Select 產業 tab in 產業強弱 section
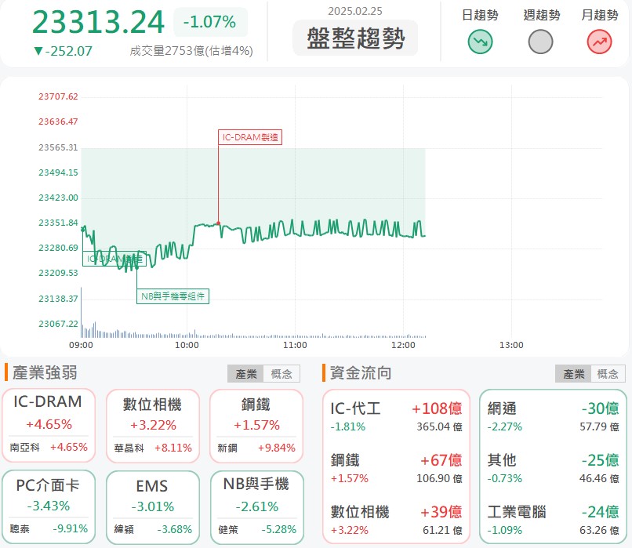Image resolution: width=632 pixels, height=548 pixels. tap(246, 374)
